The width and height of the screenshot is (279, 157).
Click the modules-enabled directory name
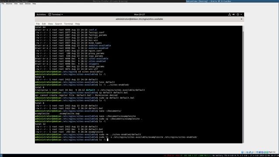point(99,48)
